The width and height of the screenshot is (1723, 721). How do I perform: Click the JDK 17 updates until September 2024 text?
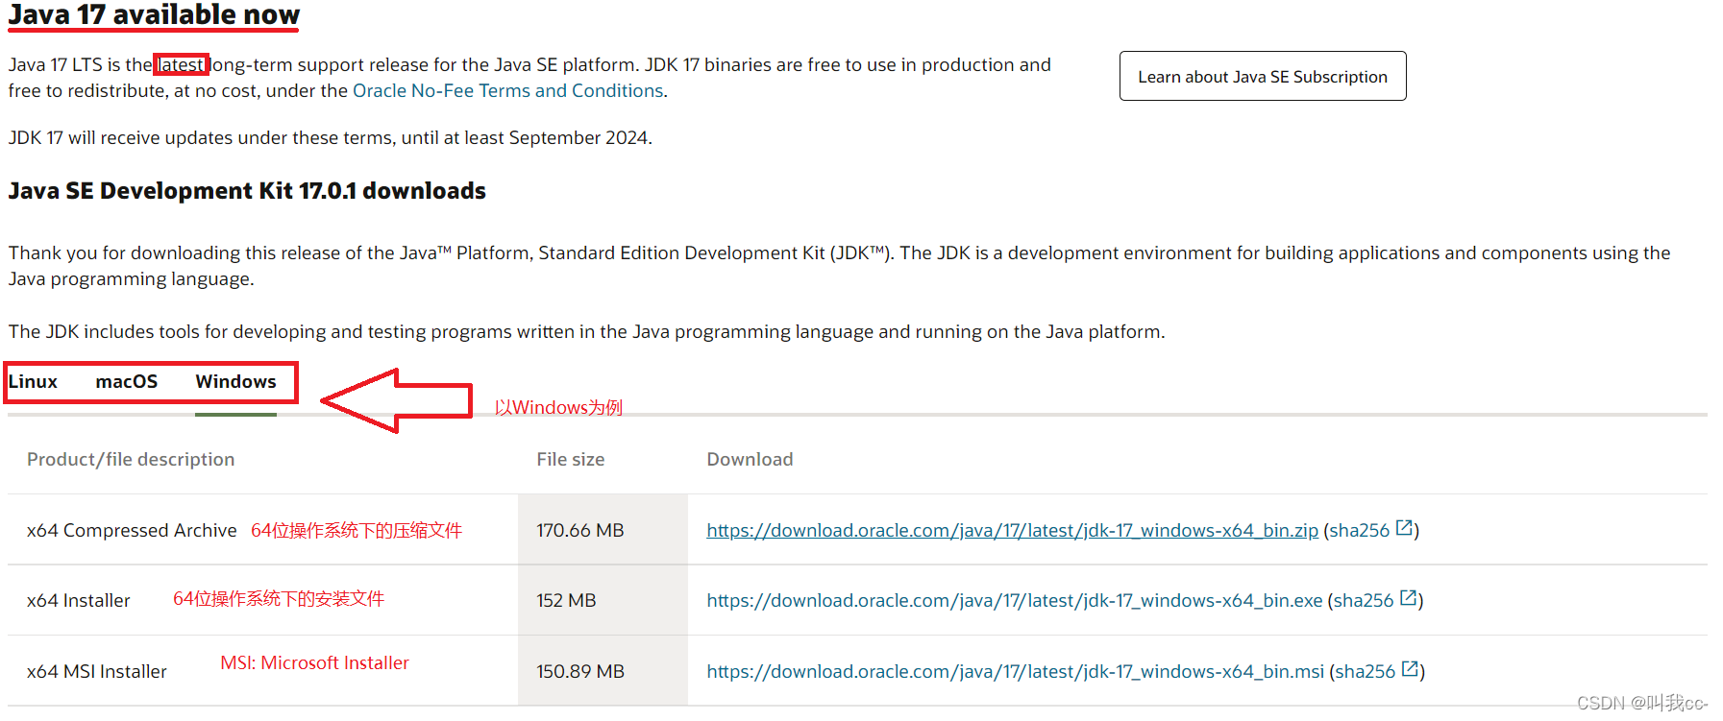point(331,137)
